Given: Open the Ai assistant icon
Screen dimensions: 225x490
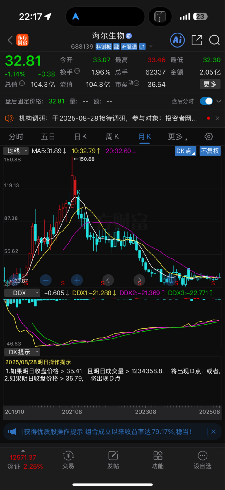Looking at the screenshot, I should pos(178,40).
